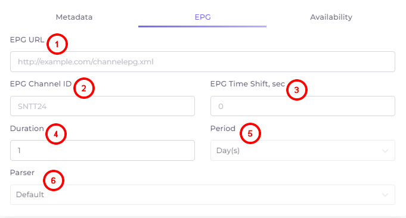Viewport: 406px width, 218px height.
Task: Expand the Parser dropdown showing Default
Action: [x=203, y=194]
